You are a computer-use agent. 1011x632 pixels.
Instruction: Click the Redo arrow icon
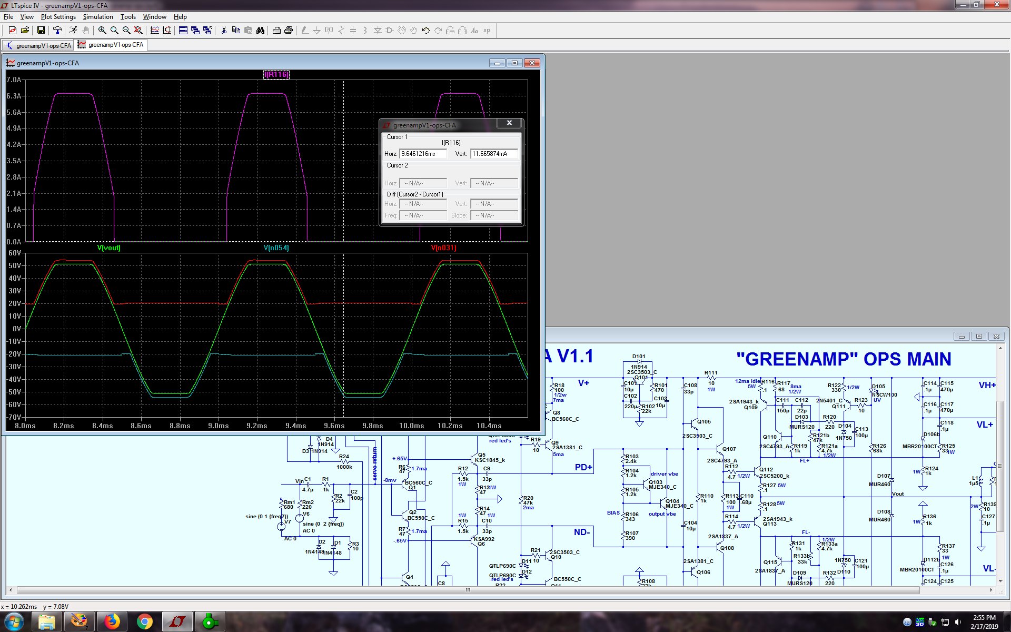(438, 31)
